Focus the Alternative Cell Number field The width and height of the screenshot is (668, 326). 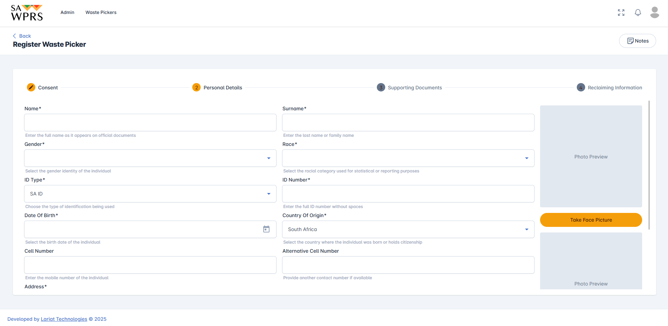pos(408,265)
